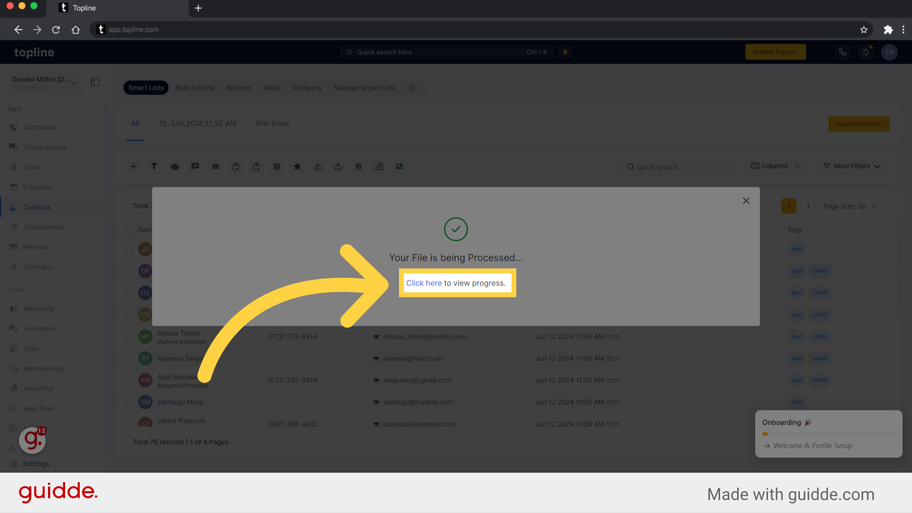912x513 pixels.
Task: Select all contacts header checkbox
Action: [x=129, y=230]
